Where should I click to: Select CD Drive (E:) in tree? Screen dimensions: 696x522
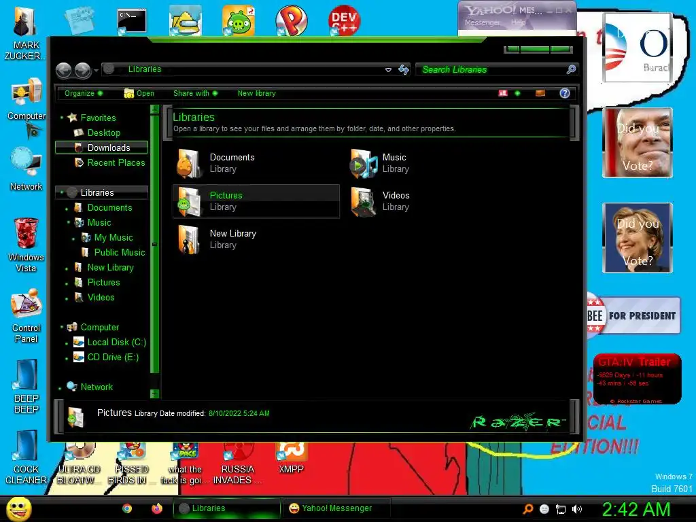click(113, 357)
